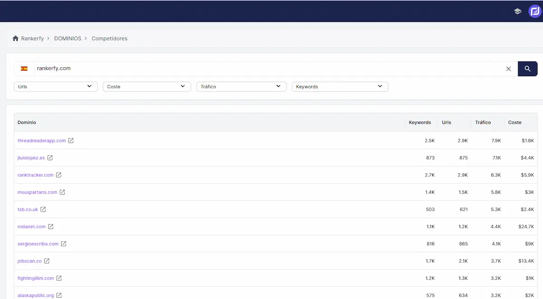Select 873 keywords value for jluislopez.es
Image resolution: width=543 pixels, height=299 pixels.
click(430, 158)
